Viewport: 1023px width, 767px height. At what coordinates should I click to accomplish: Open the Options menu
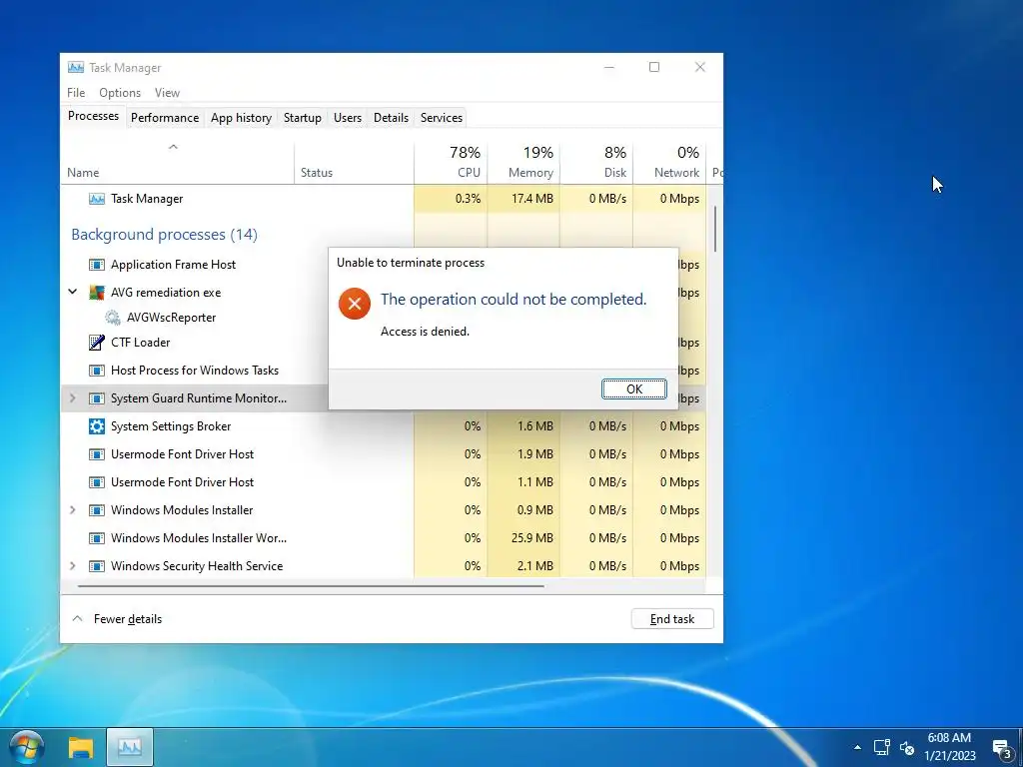[120, 93]
